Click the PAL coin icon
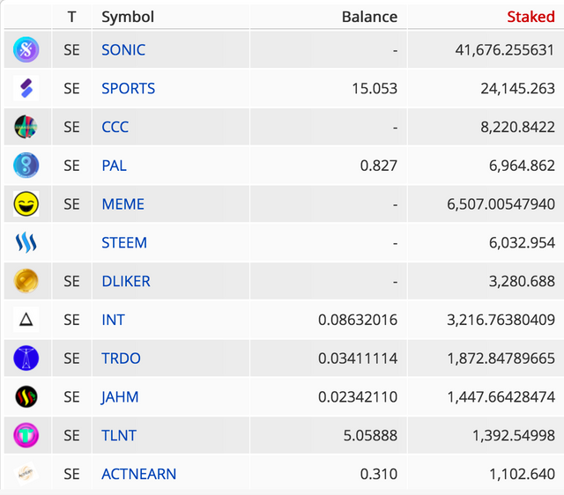Screen dimensions: 564x495 point(26,166)
